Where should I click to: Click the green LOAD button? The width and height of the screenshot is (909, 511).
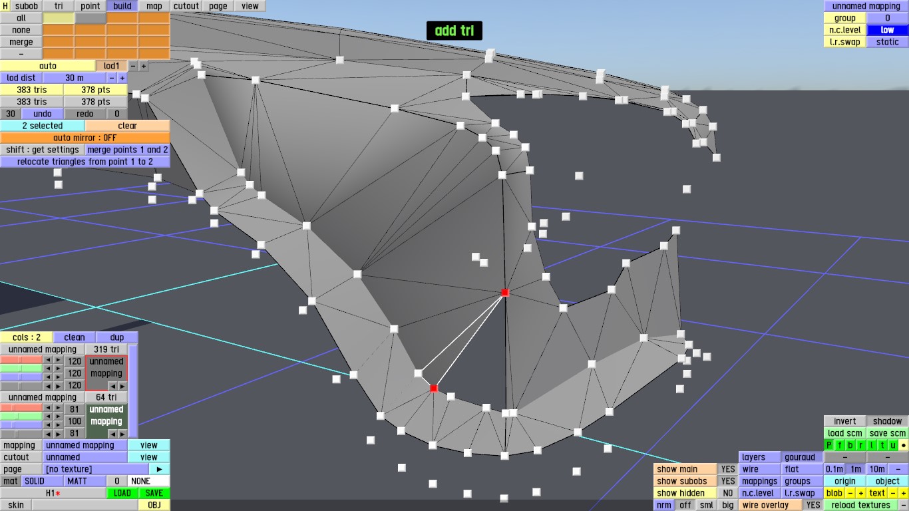(122, 493)
